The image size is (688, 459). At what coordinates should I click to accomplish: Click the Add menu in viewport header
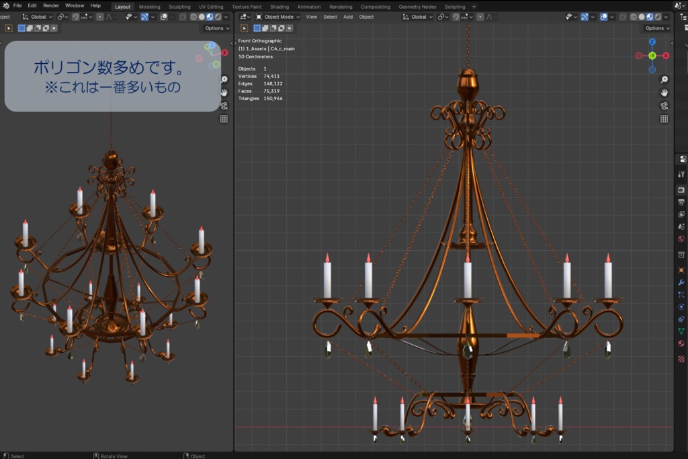[348, 17]
